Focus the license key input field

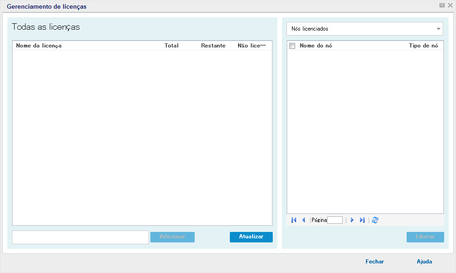[80, 237]
